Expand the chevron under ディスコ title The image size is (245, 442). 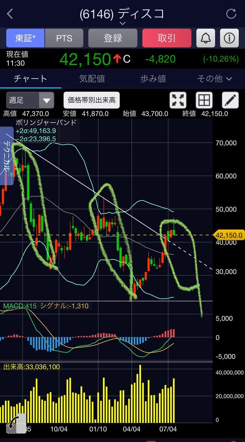pyautogui.click(x=122, y=24)
